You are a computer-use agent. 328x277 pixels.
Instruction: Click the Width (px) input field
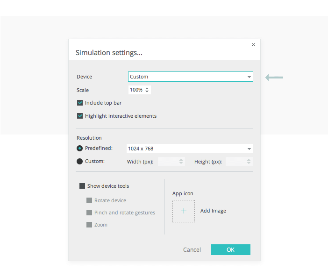tap(171, 162)
